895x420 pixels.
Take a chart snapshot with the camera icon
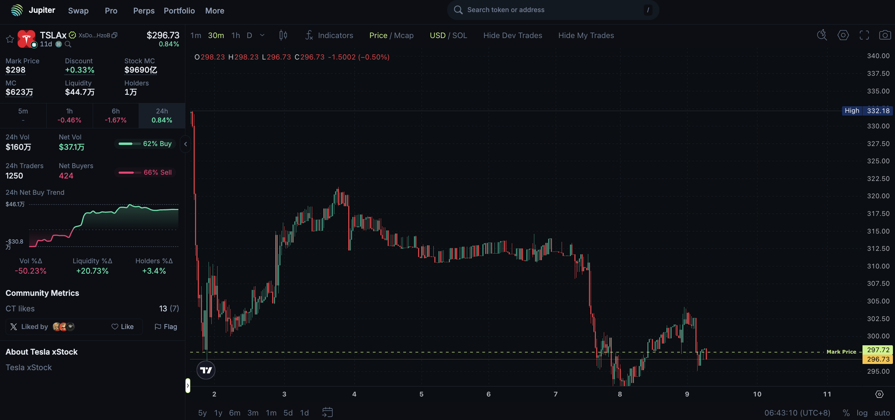(x=885, y=35)
